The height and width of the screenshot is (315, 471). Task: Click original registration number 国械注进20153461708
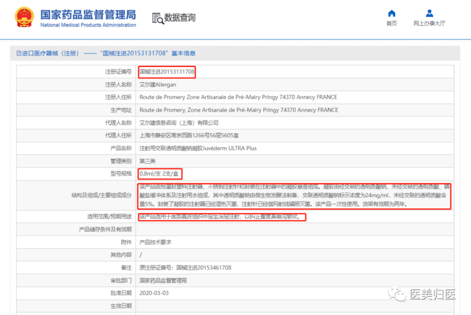(x=204, y=268)
